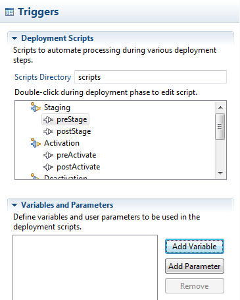
Task: Click the Remove button
Action: point(195,286)
